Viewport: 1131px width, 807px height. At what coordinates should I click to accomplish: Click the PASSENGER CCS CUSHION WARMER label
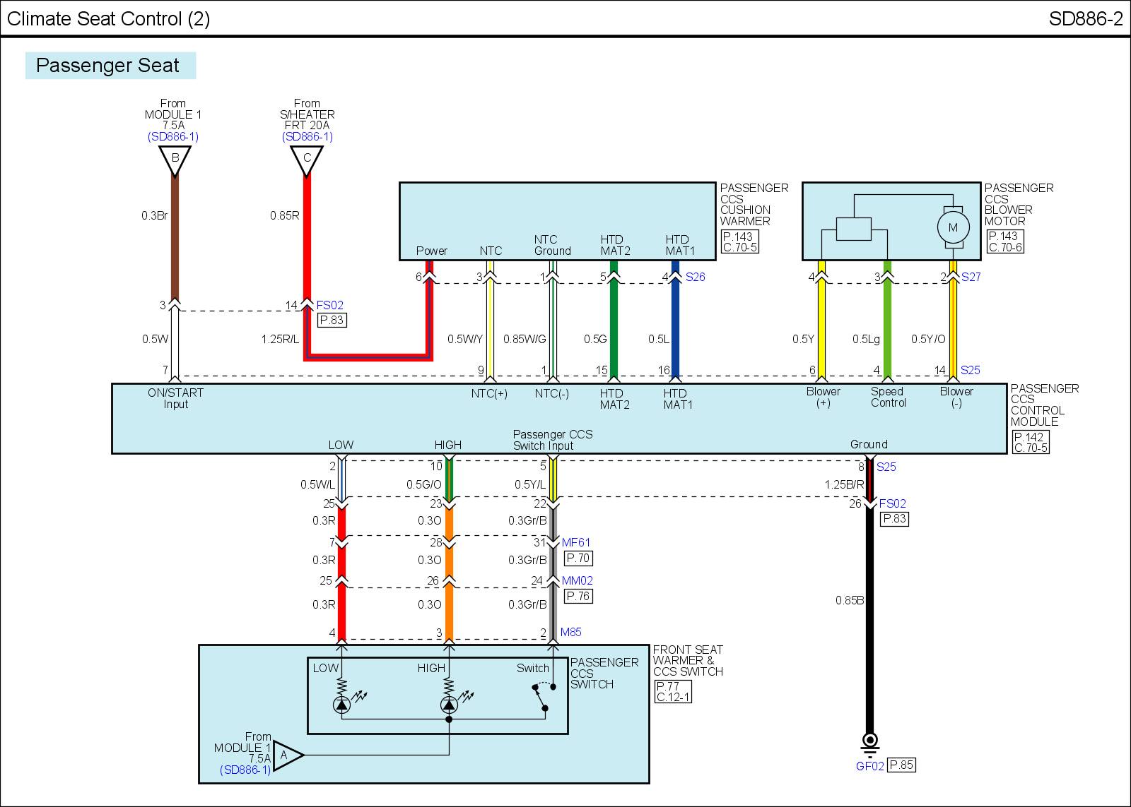point(754,205)
